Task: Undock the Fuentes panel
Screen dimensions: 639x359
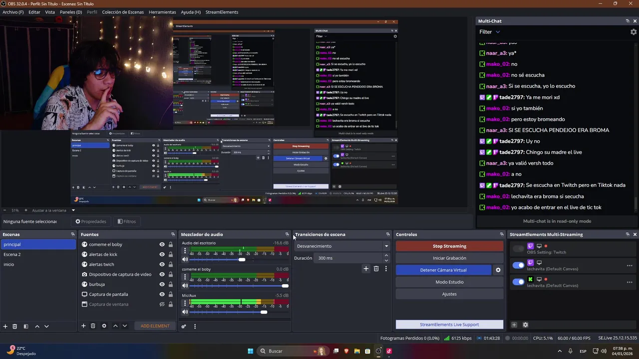Action: [x=173, y=234]
